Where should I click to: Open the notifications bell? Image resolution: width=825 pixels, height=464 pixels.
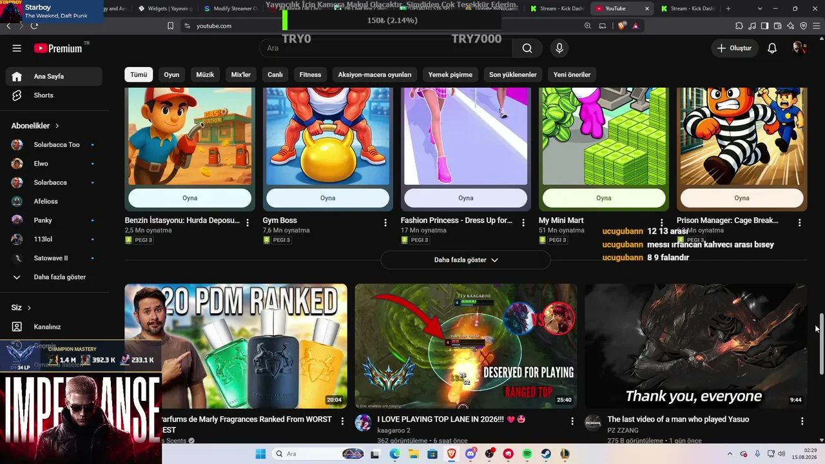pyautogui.click(x=772, y=48)
